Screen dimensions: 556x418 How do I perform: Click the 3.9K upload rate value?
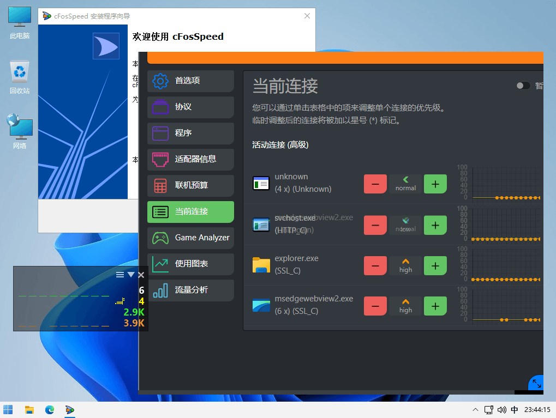134,323
